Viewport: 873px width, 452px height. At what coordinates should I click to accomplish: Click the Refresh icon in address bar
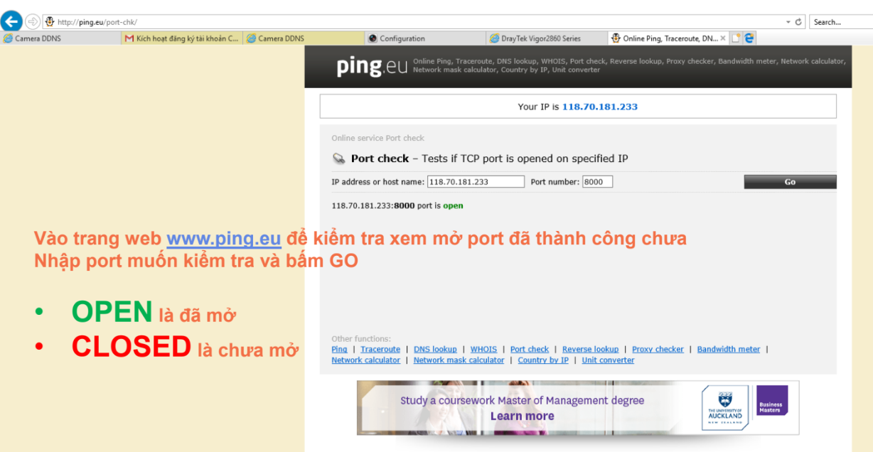[x=799, y=22]
